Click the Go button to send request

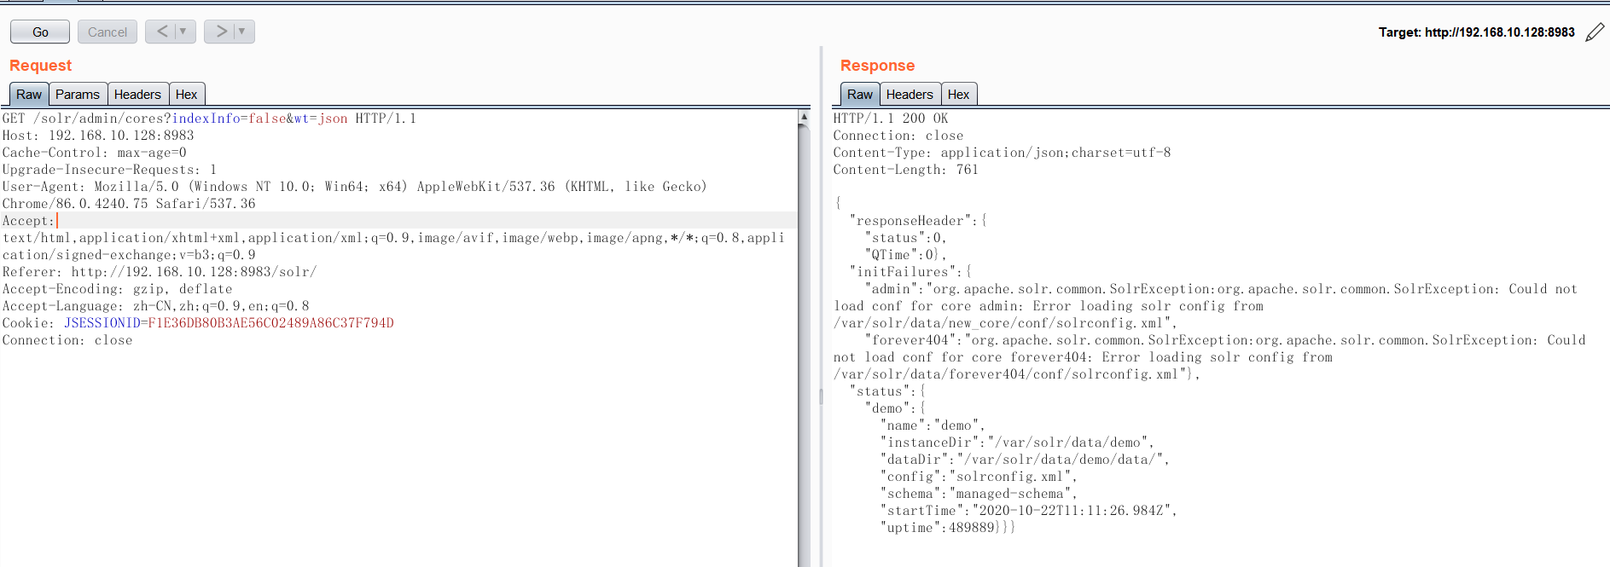coord(40,32)
